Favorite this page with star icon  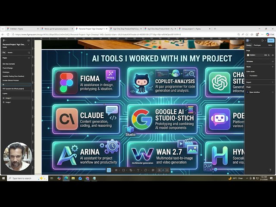pyautogui.click(x=247, y=34)
